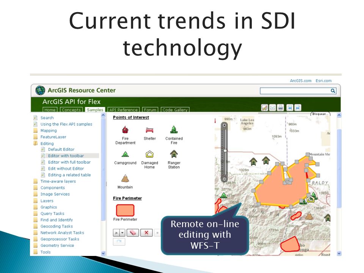Click the page scroll-down arrow at right

(x=339, y=253)
